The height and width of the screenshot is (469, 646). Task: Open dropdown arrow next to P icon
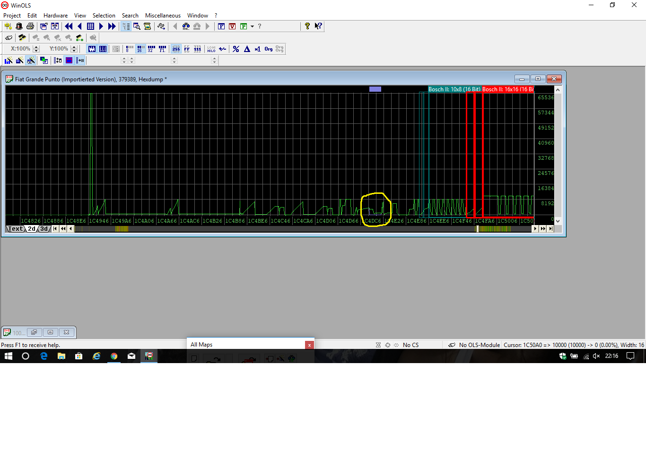point(252,26)
